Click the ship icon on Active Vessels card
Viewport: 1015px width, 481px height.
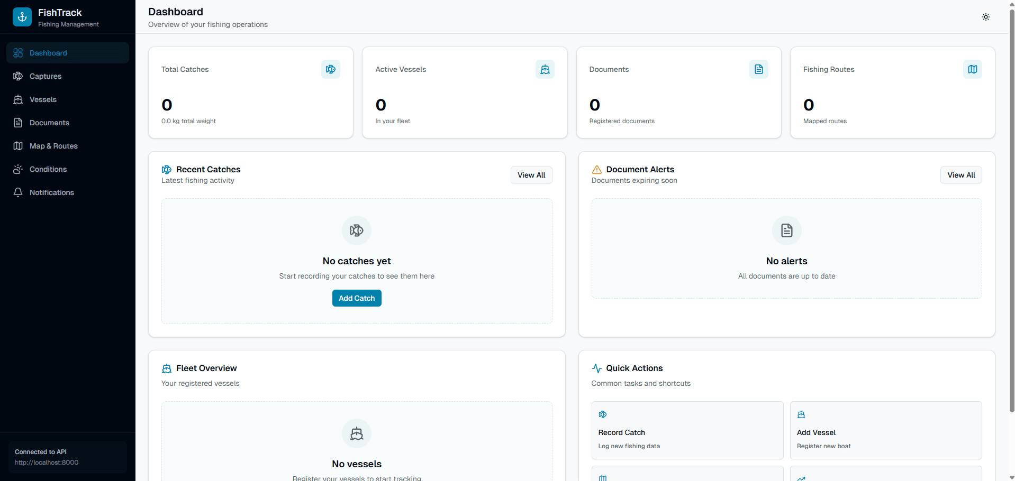545,69
